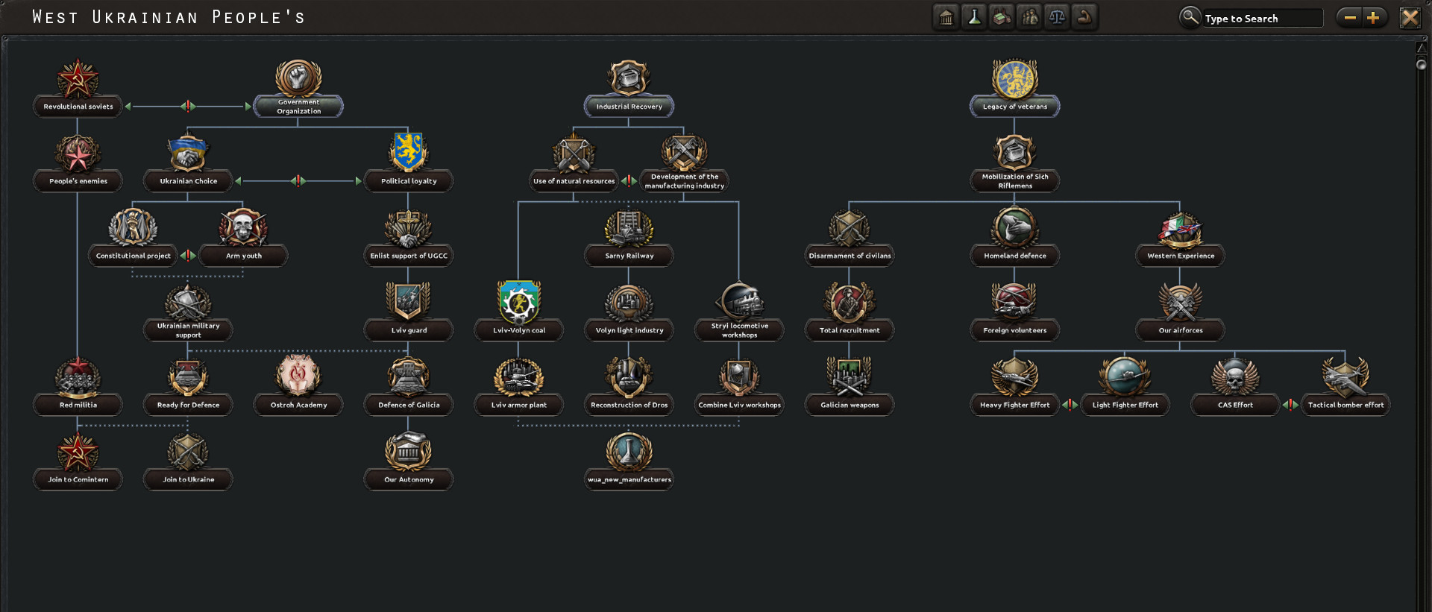Pick the Stryi locomotive workshops icon
The height and width of the screenshot is (612, 1432).
pyautogui.click(x=739, y=302)
